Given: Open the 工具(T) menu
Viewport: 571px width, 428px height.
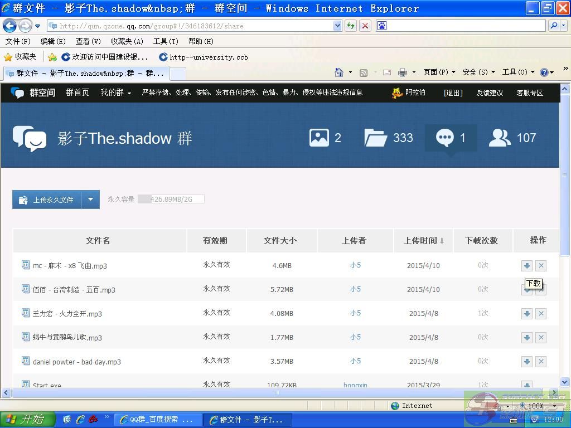Looking at the screenshot, I should (x=166, y=41).
